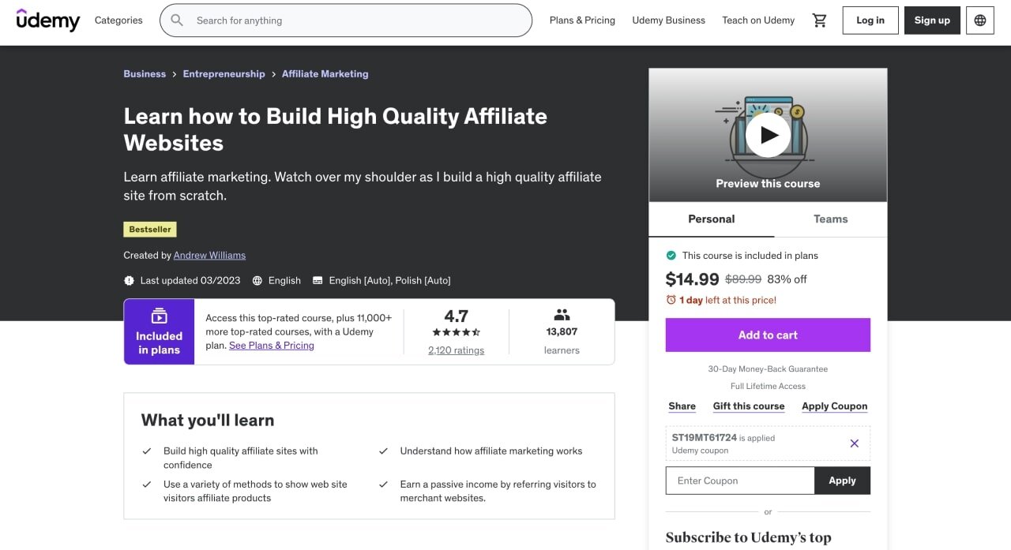This screenshot has width=1011, height=550.
Task: Click the Apply Coupon link
Action: pos(834,406)
